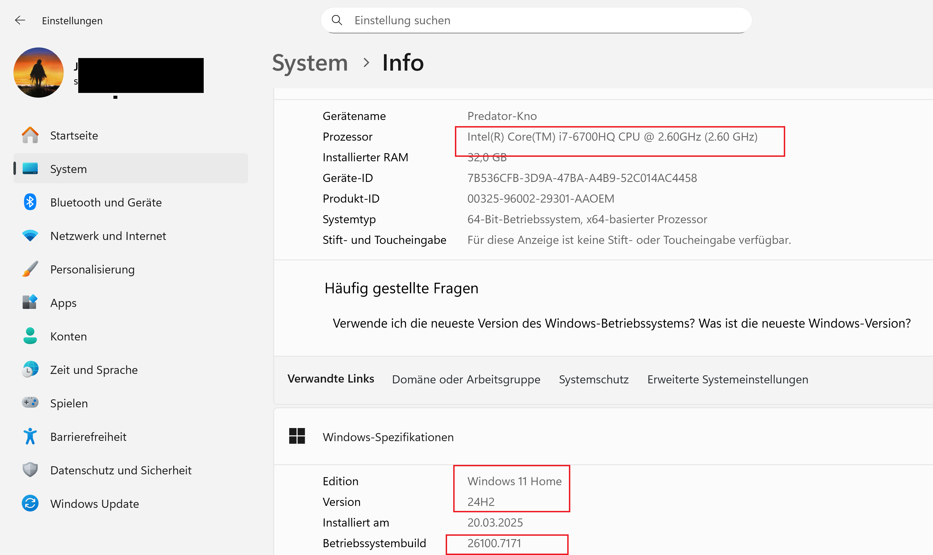Open Zeit und Sprache settings
Image resolution: width=933 pixels, height=555 pixels.
point(94,370)
